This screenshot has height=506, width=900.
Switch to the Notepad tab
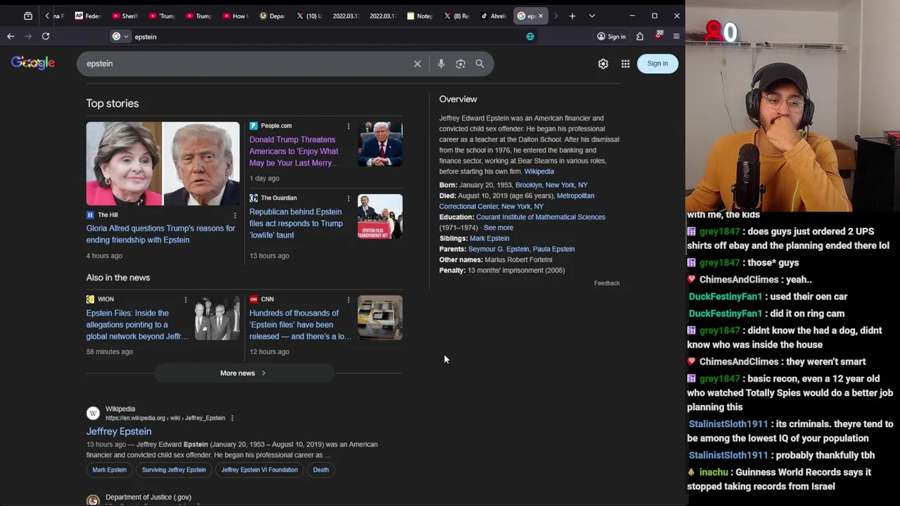click(x=420, y=16)
